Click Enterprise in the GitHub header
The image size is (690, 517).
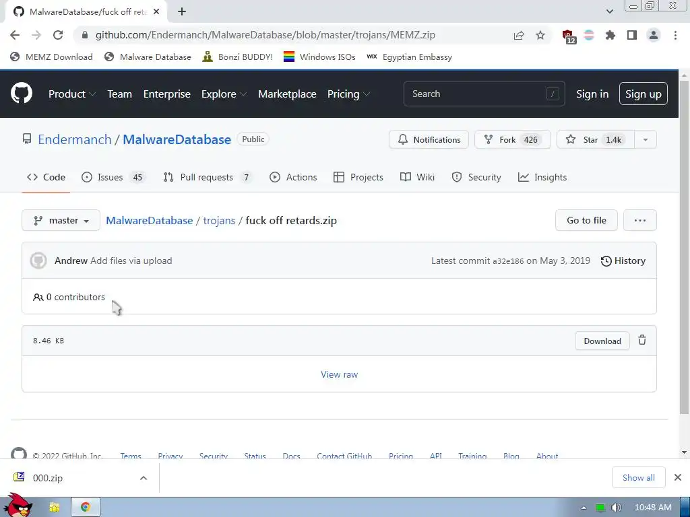tap(167, 94)
